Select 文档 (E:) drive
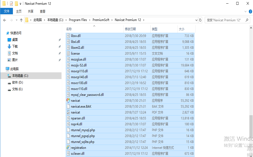Screen dimensions: 253x157 pos(17,89)
